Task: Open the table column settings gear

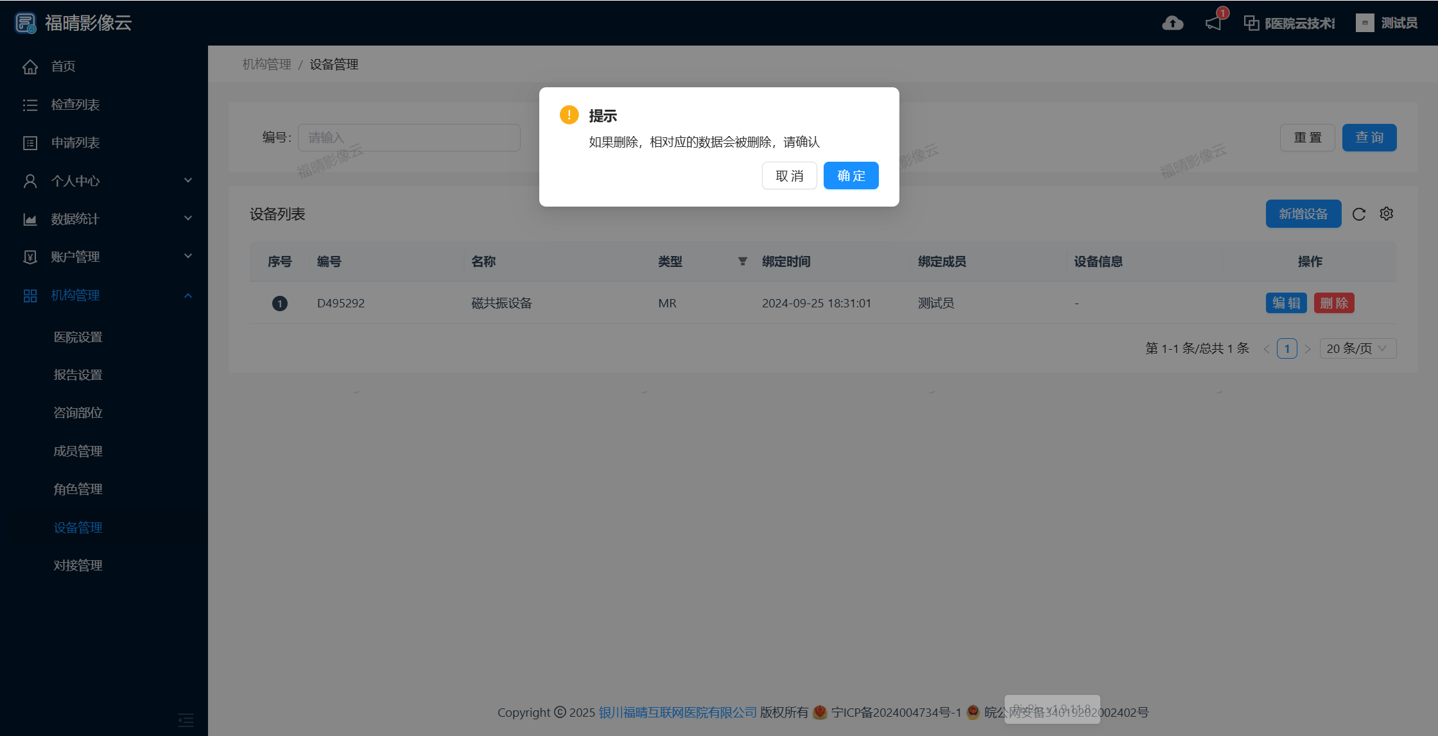Action: point(1386,214)
